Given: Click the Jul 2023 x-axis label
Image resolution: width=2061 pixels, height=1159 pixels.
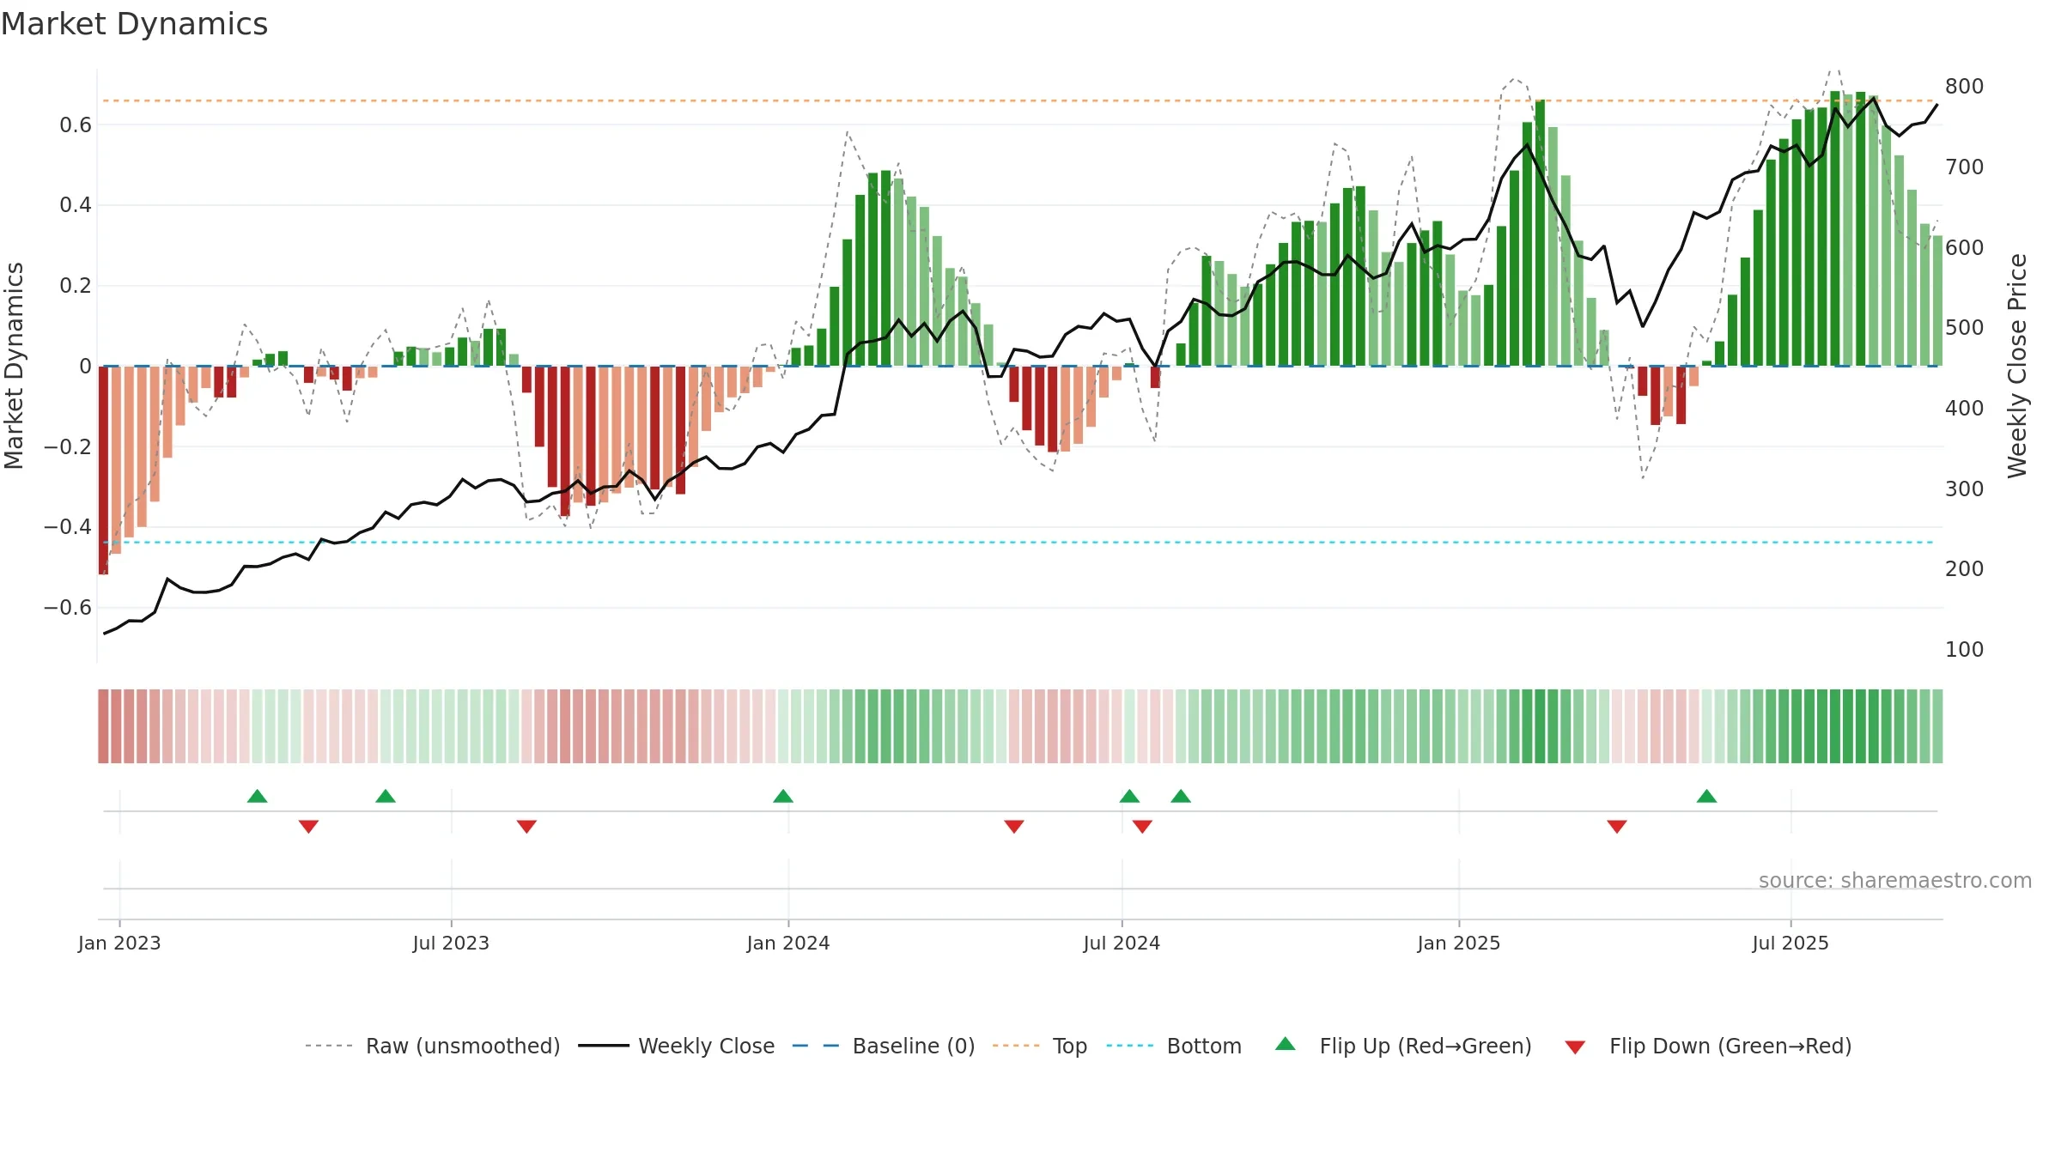Looking at the screenshot, I should pos(451,943).
